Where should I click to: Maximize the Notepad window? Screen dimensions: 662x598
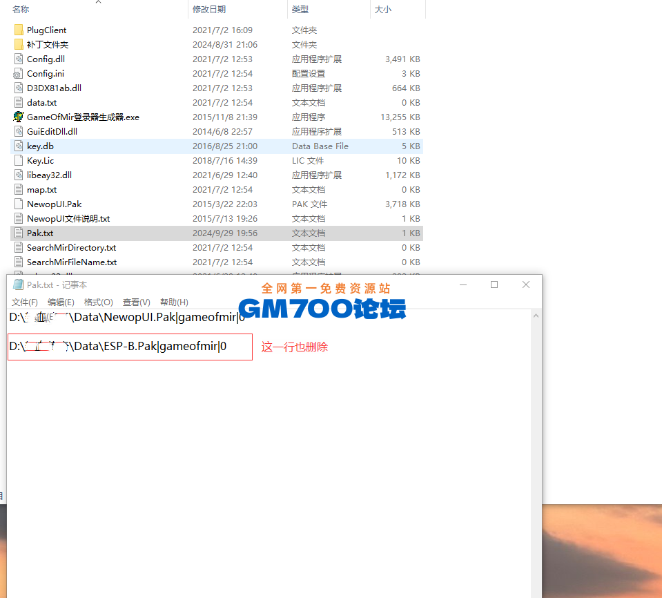494,284
